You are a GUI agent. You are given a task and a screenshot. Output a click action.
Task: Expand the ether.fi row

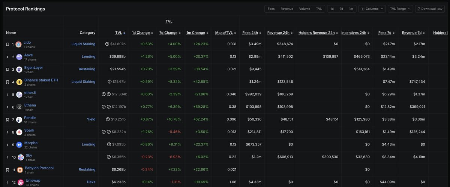pos(7,95)
